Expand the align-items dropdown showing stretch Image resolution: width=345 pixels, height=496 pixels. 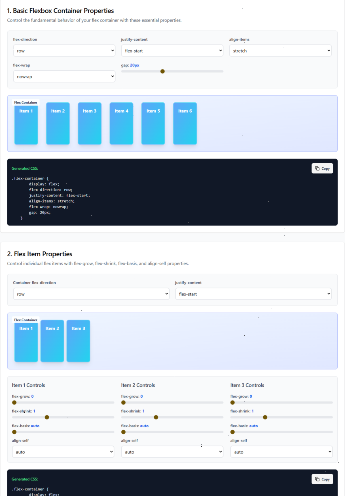[x=280, y=51]
